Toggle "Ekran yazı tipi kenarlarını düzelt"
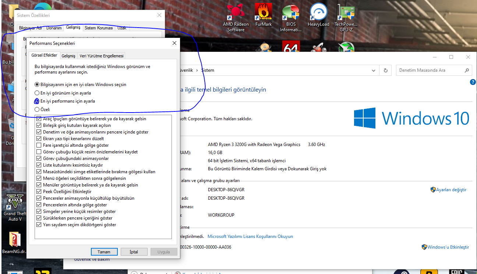Screen dimensions: 477x274 click(x=39, y=139)
